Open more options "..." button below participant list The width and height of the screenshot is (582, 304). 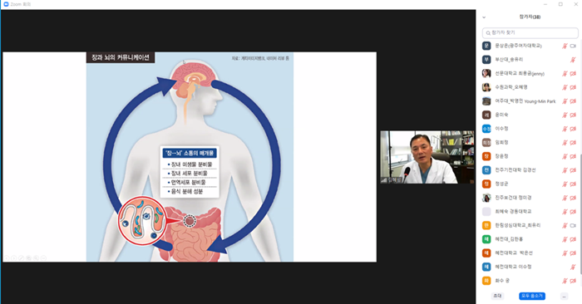click(564, 296)
